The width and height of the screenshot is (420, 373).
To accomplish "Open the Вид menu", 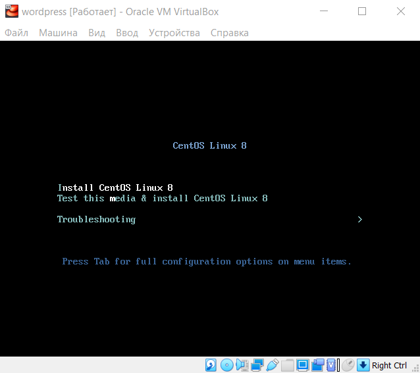I will (x=97, y=33).
